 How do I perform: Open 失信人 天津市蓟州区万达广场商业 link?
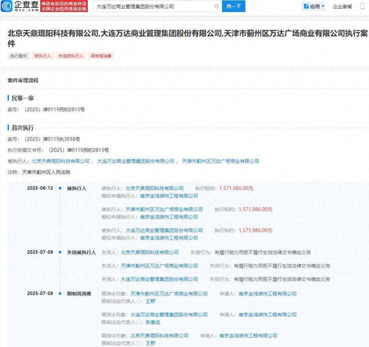click(159, 266)
